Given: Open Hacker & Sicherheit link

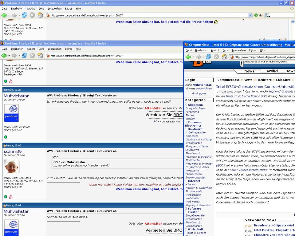Looking at the screenshot, I should tap(199, 188).
